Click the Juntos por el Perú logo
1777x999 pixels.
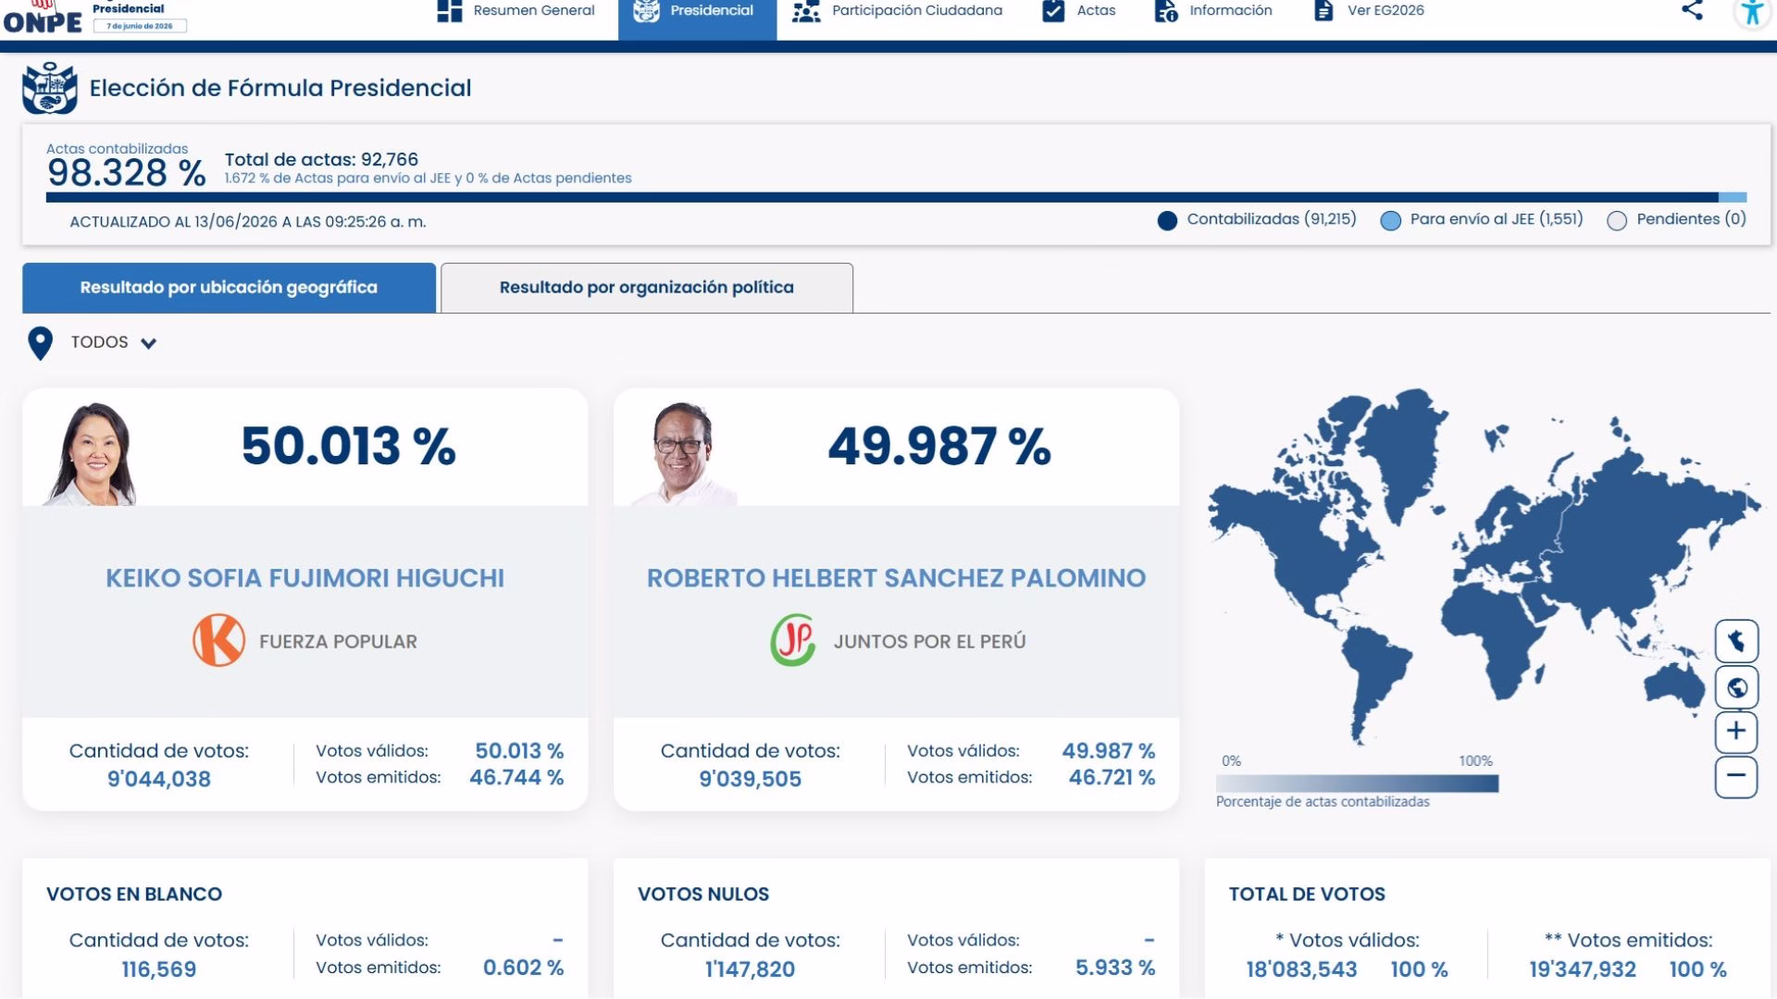tap(793, 640)
